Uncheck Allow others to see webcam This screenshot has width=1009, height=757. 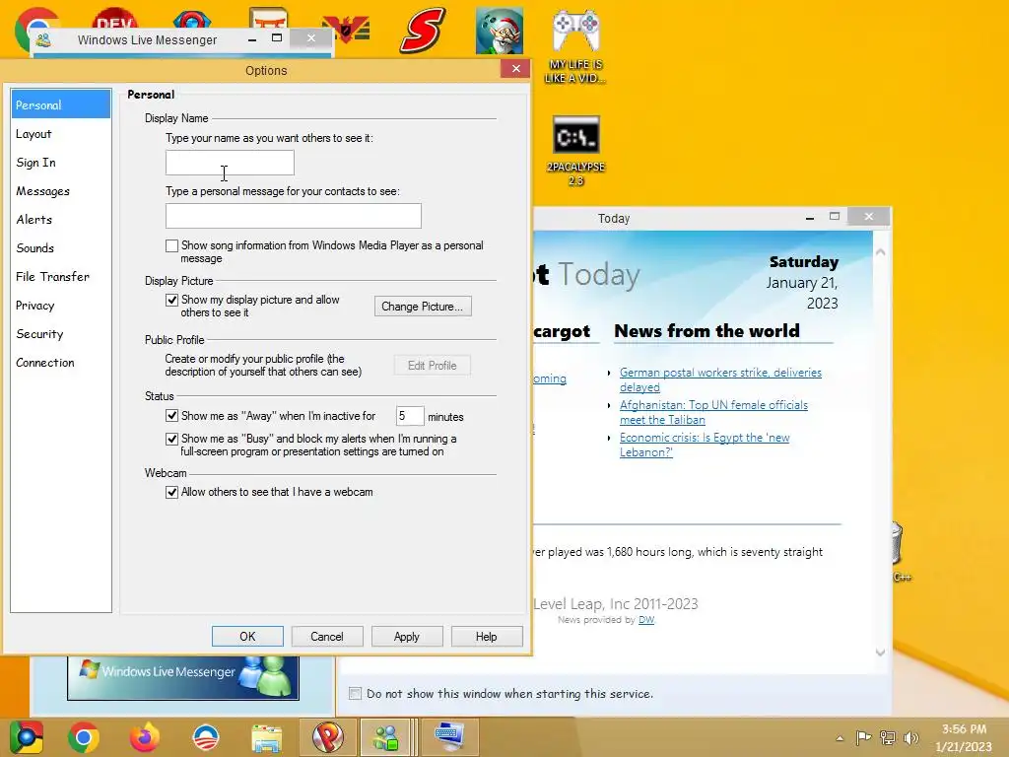tap(171, 493)
